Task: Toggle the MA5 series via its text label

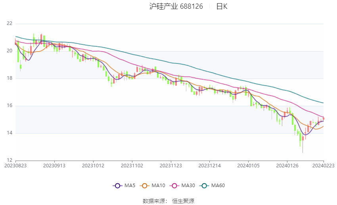Action: pos(130,185)
